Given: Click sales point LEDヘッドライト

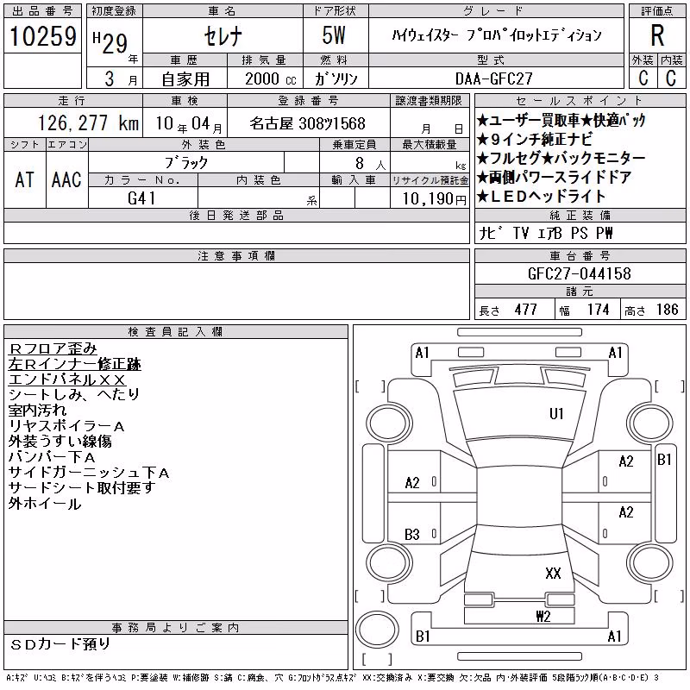Looking at the screenshot, I should [542, 197].
